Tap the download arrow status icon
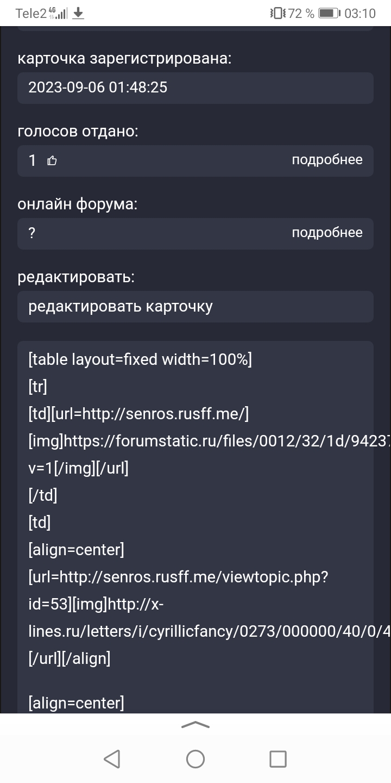 [x=79, y=13]
